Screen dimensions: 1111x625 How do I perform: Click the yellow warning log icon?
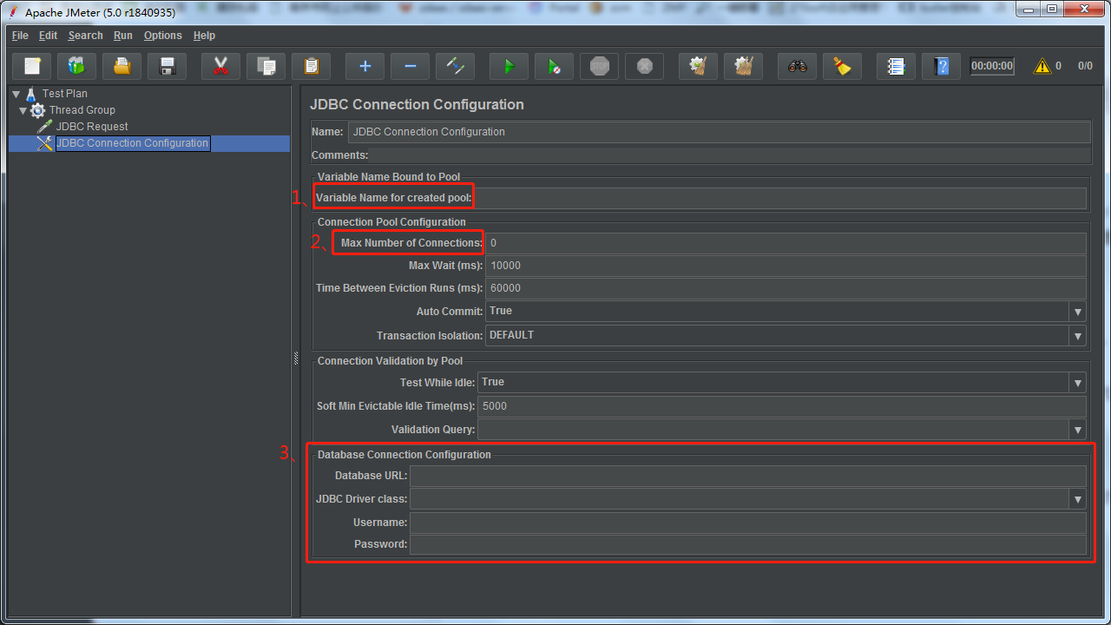click(1042, 66)
